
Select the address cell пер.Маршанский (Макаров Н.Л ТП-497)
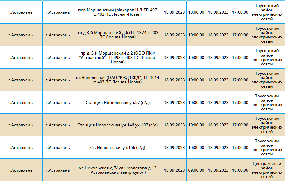coord(118,12)
